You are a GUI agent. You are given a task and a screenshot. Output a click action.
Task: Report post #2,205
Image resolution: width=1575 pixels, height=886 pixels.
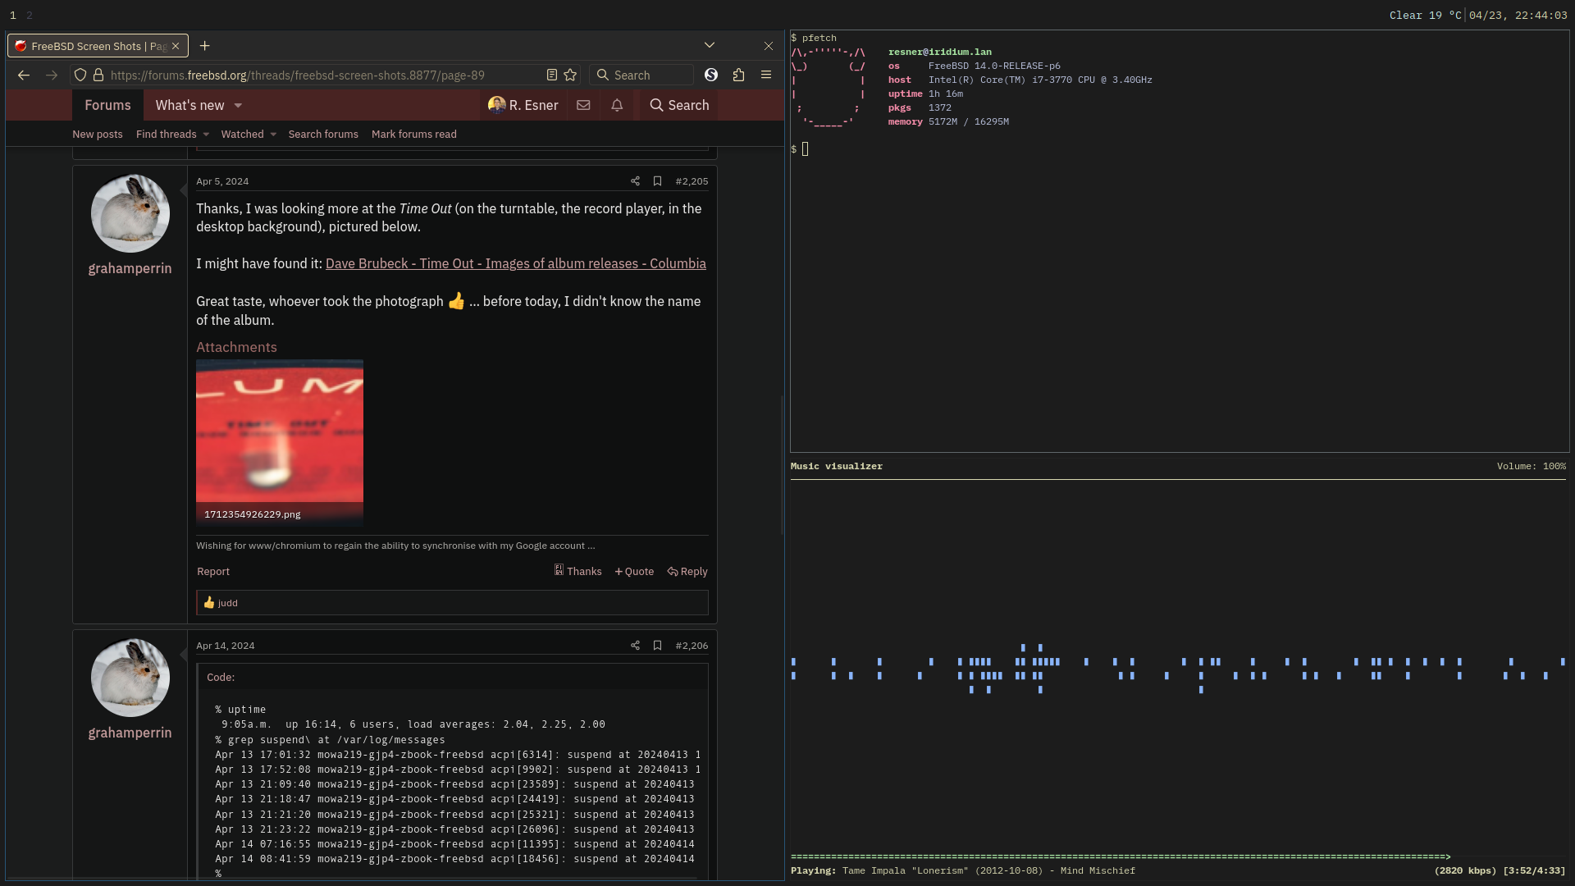[x=213, y=572]
